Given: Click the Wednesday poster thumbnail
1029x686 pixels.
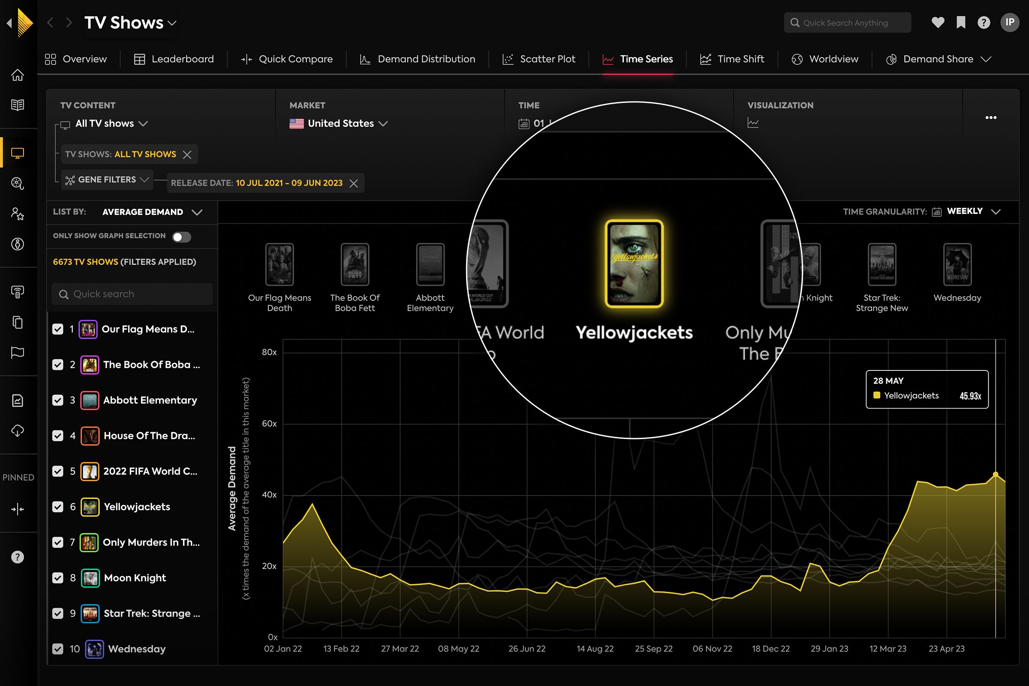Looking at the screenshot, I should (x=957, y=265).
